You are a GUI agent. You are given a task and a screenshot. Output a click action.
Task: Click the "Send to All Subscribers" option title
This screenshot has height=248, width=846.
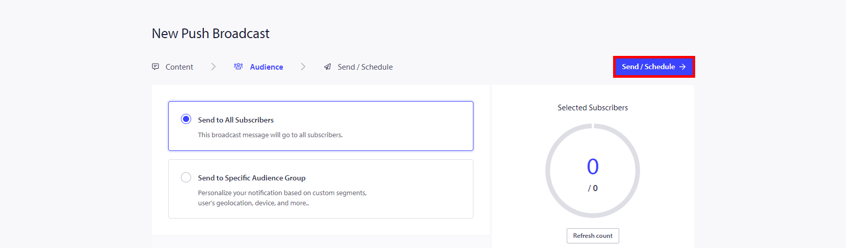point(235,120)
